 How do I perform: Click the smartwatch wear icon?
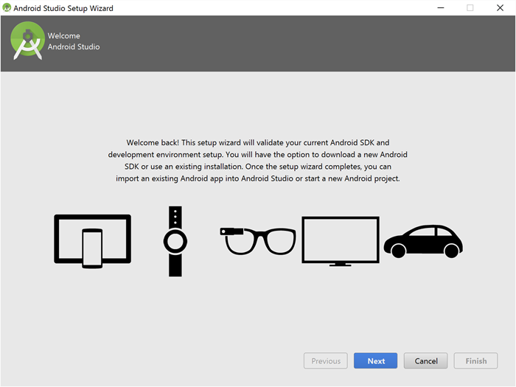(x=175, y=241)
